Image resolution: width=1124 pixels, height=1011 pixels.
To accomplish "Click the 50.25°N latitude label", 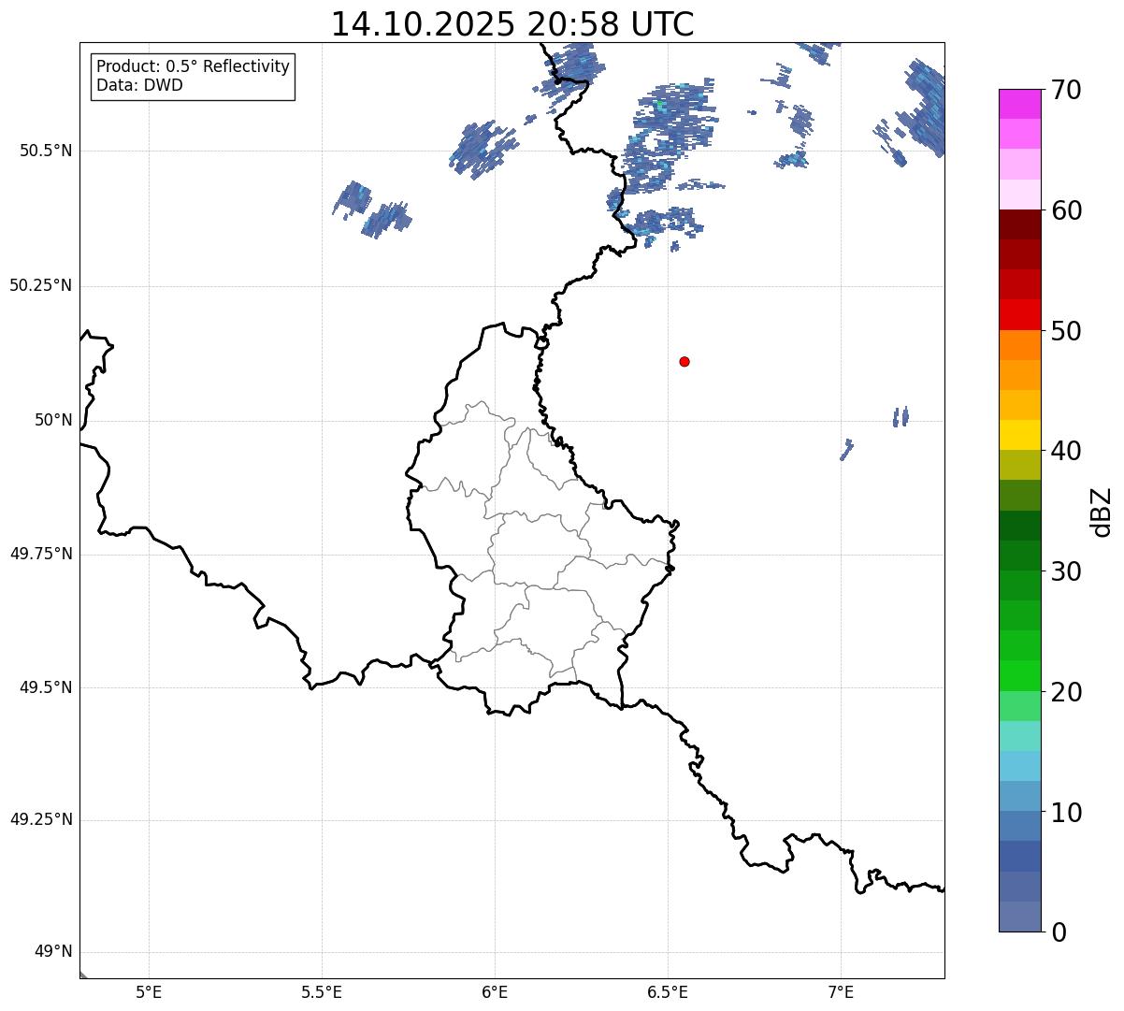I will 41,285.
